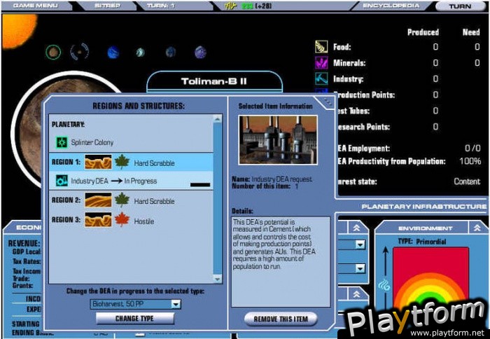490x339 pixels.
Task: Select Splinter Colony entry
Action: click(131, 142)
